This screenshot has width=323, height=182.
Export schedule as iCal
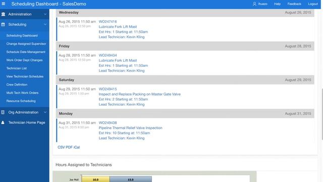[x=77, y=147]
